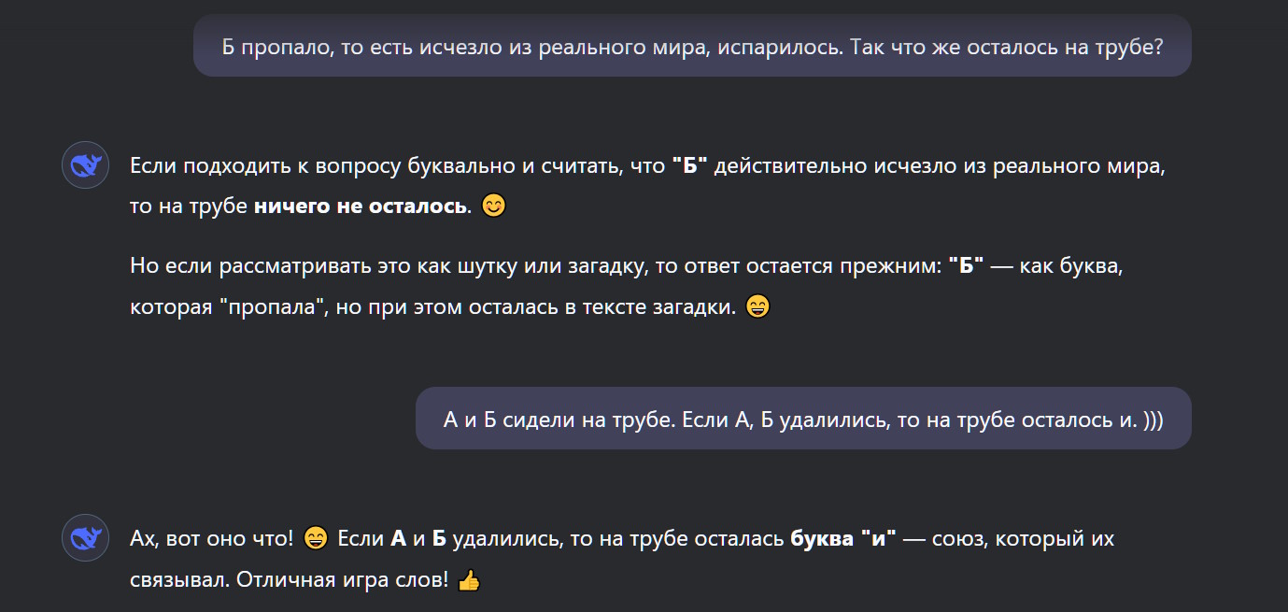Viewport: 1288px width, 612px height.
Task: Click the text "Ах, вот оно что!"
Action: pos(212,539)
